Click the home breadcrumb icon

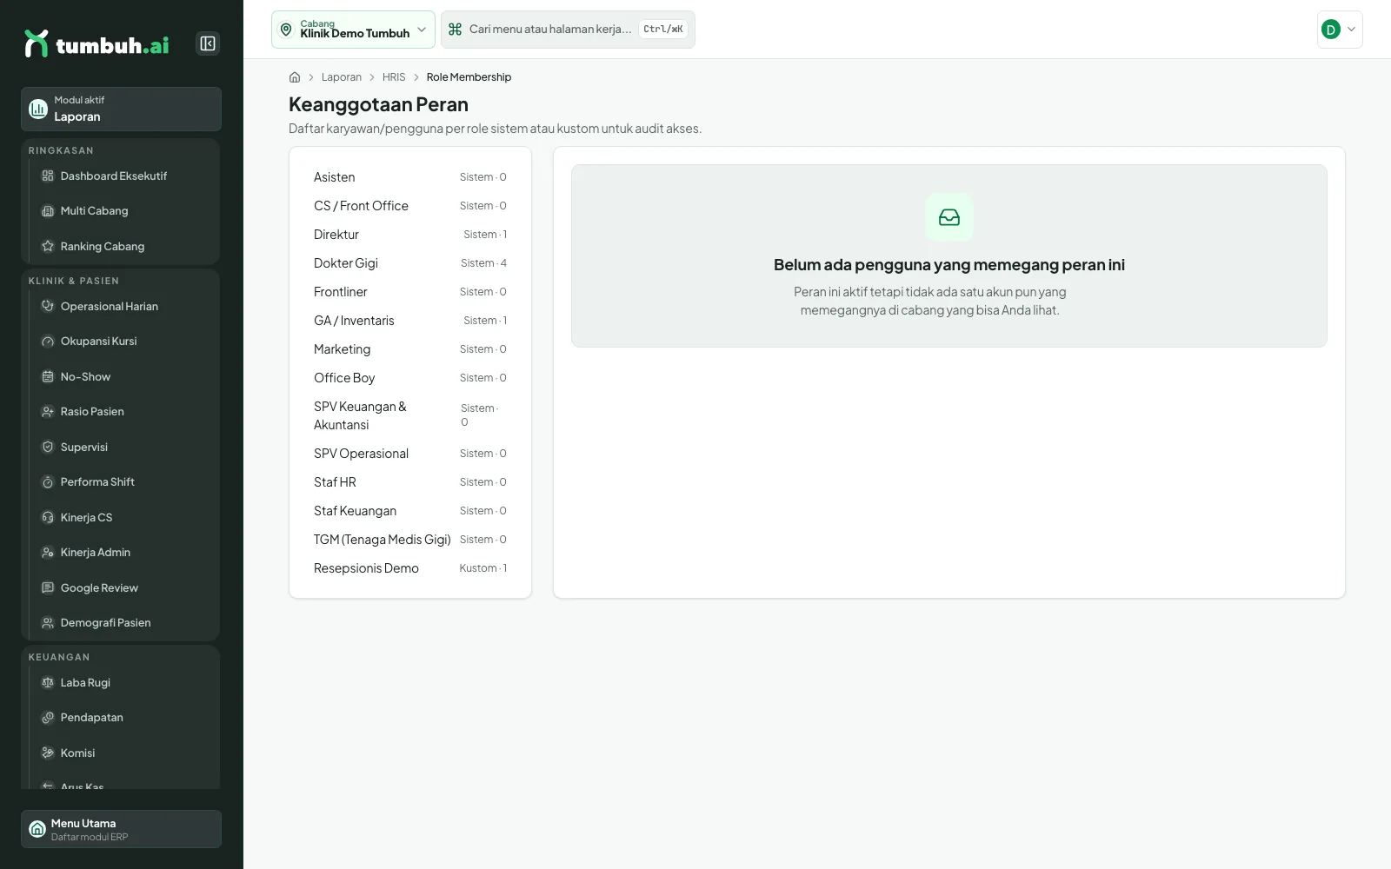[295, 77]
